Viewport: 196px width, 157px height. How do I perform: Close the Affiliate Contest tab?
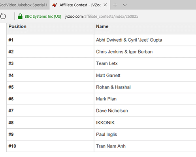[105, 5]
